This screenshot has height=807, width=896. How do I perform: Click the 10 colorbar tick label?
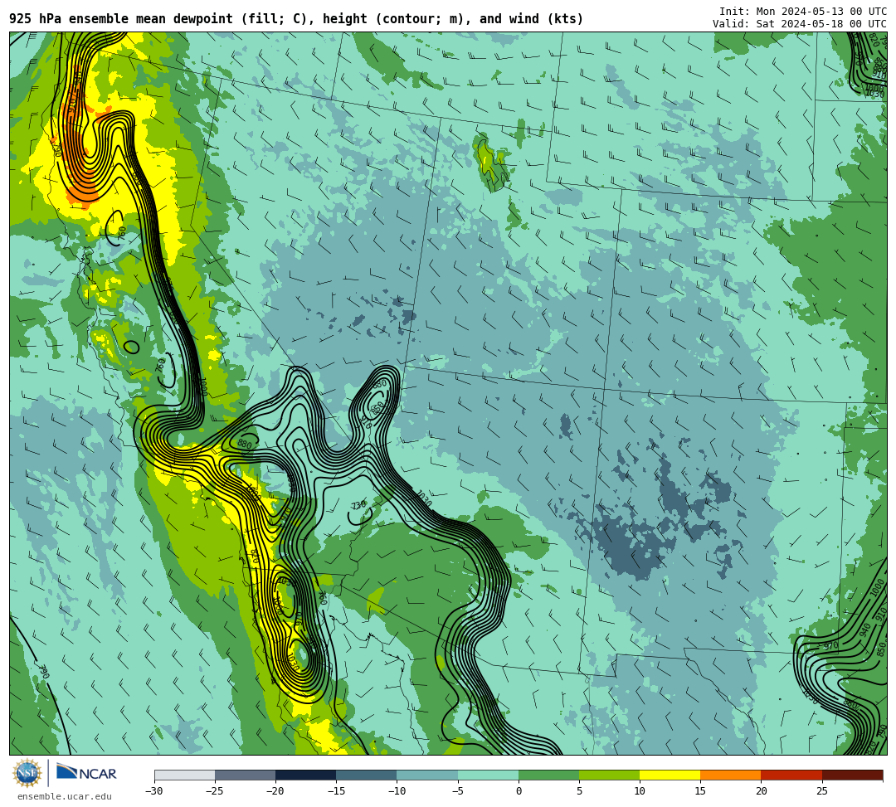tap(640, 791)
